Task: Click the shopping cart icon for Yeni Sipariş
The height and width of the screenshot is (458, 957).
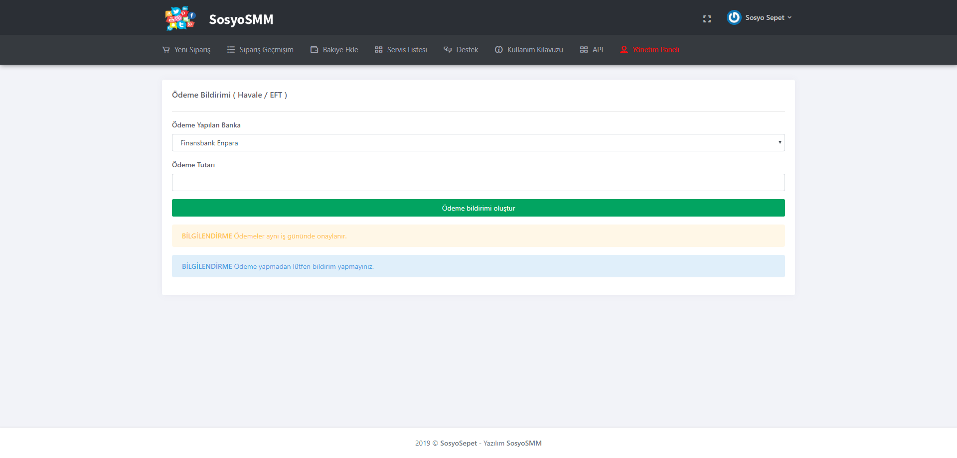Action: coord(166,50)
